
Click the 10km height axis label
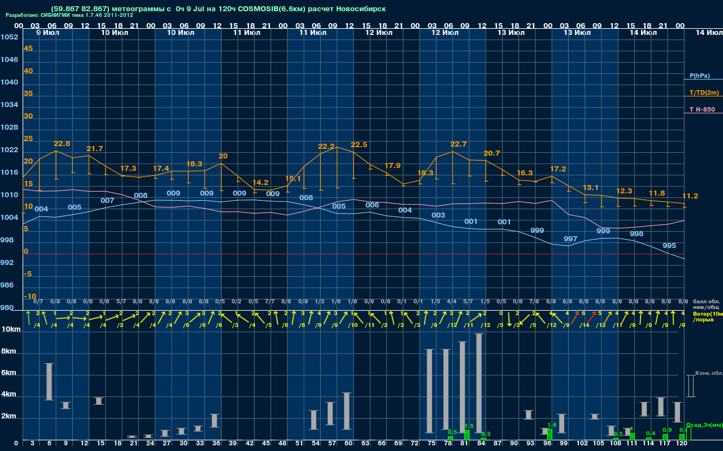point(10,329)
